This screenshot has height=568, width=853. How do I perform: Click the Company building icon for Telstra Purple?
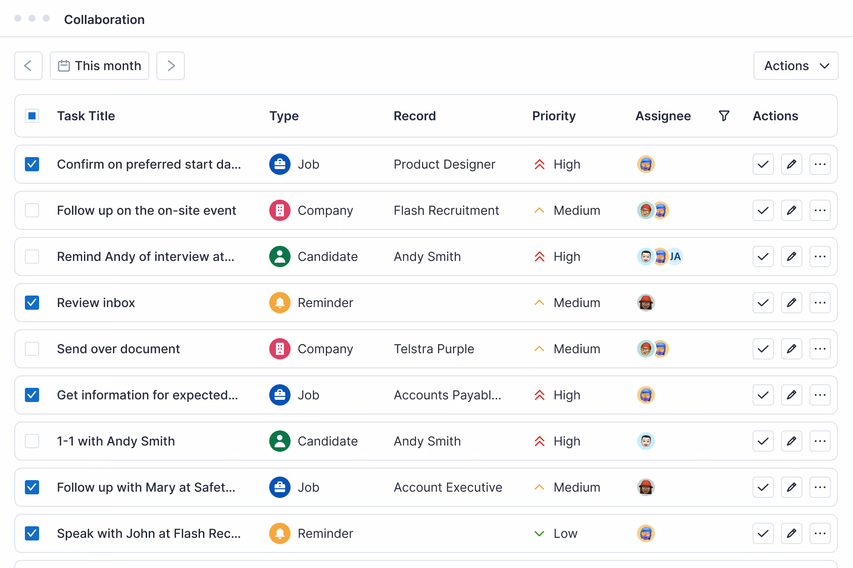(280, 349)
